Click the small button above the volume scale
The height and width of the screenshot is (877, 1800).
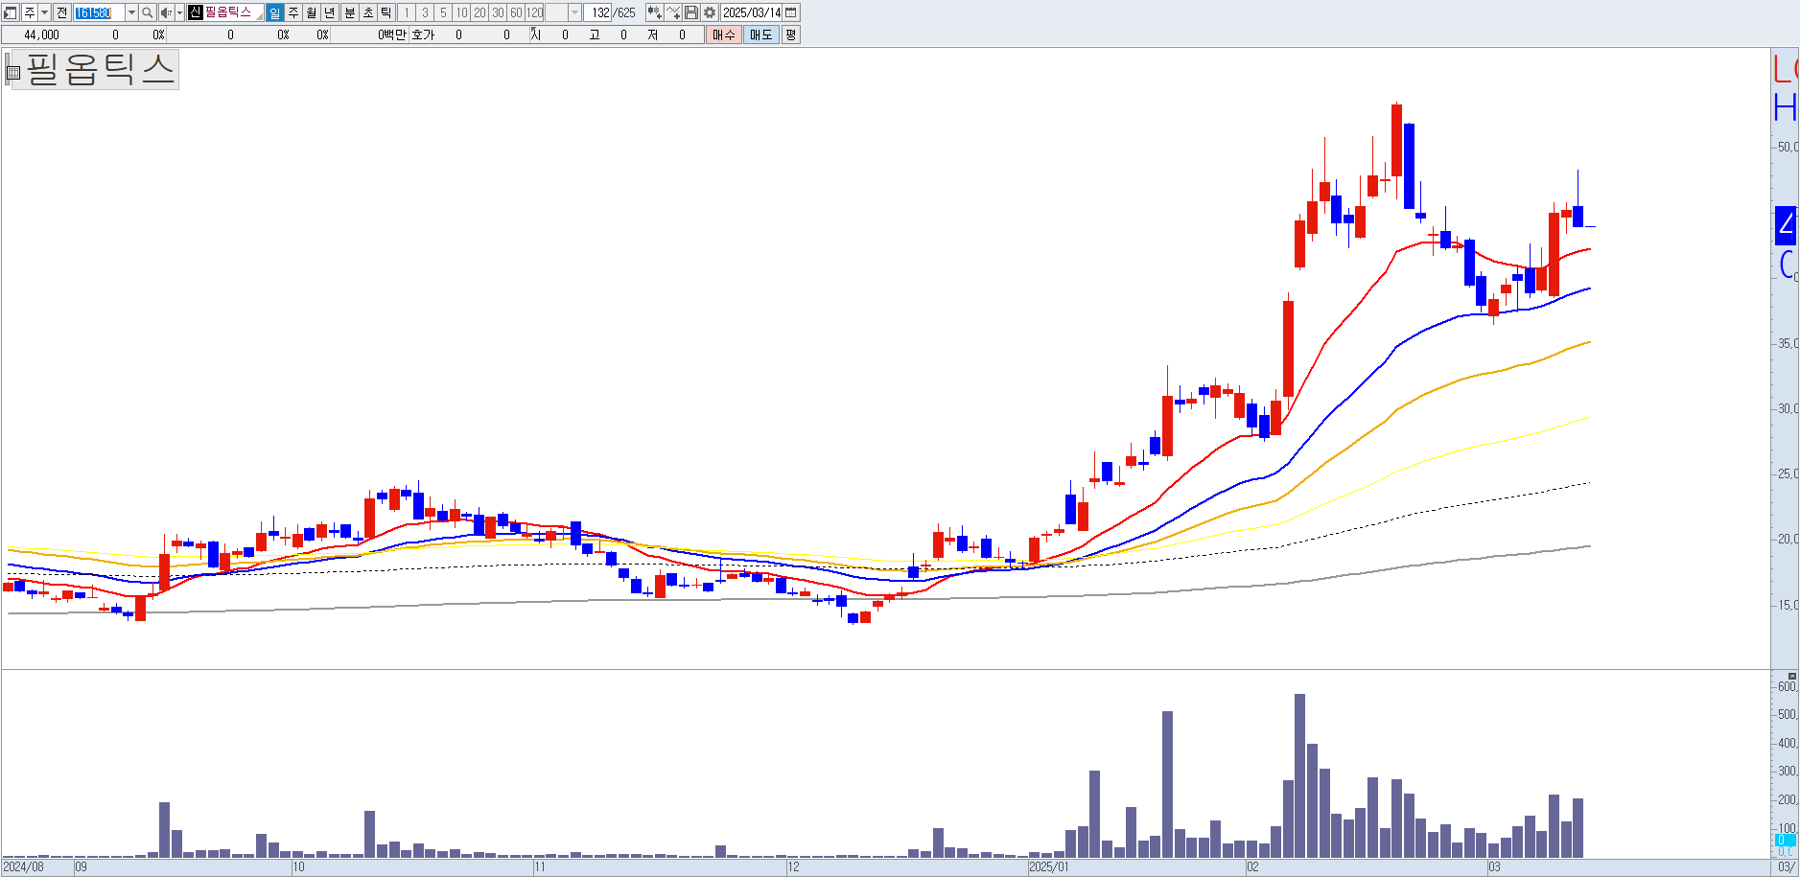(1792, 676)
